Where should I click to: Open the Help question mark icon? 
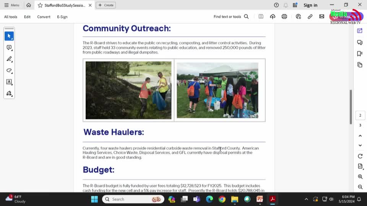coord(276,5)
